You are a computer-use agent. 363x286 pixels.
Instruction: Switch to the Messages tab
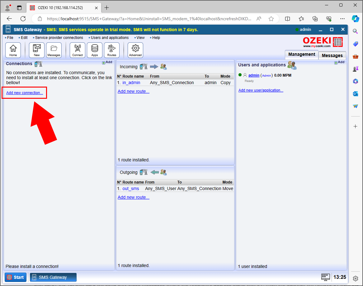click(332, 56)
